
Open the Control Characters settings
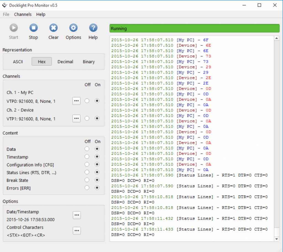pyautogui.click(x=77, y=230)
